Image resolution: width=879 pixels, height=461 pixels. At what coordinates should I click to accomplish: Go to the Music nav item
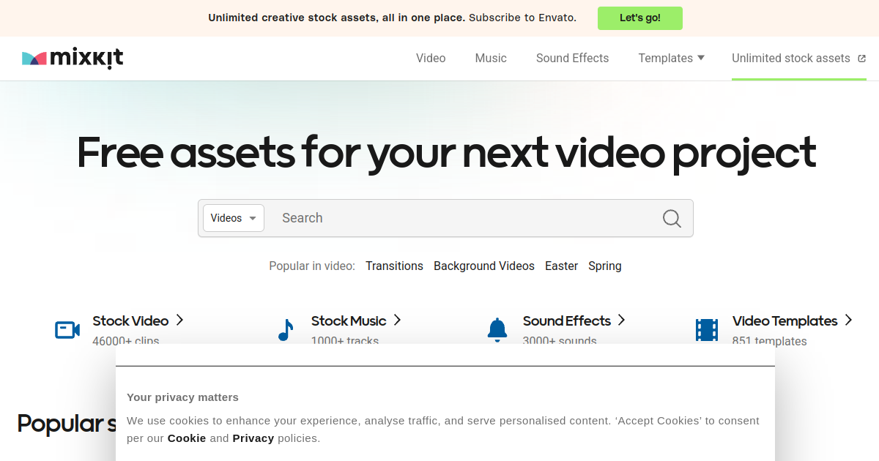click(x=491, y=59)
